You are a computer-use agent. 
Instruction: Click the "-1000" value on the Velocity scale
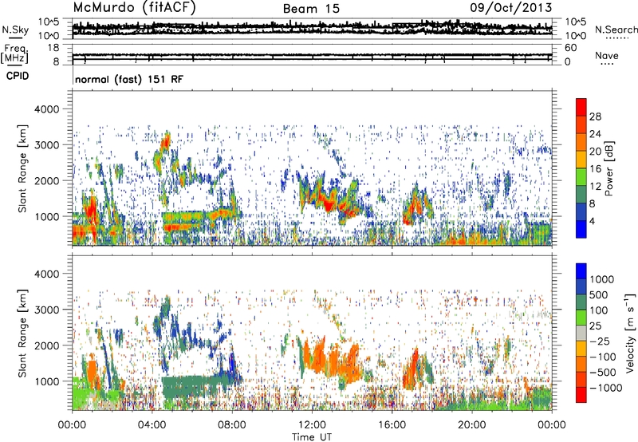pyautogui.click(x=605, y=388)
